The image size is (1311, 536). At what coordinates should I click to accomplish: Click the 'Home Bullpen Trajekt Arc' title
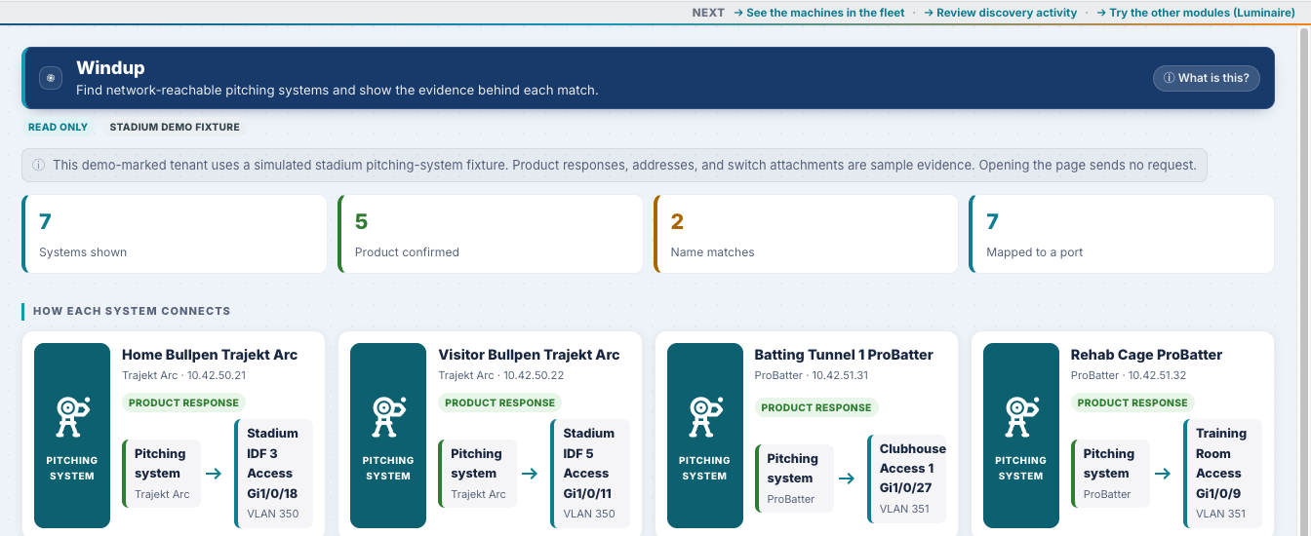[210, 355]
